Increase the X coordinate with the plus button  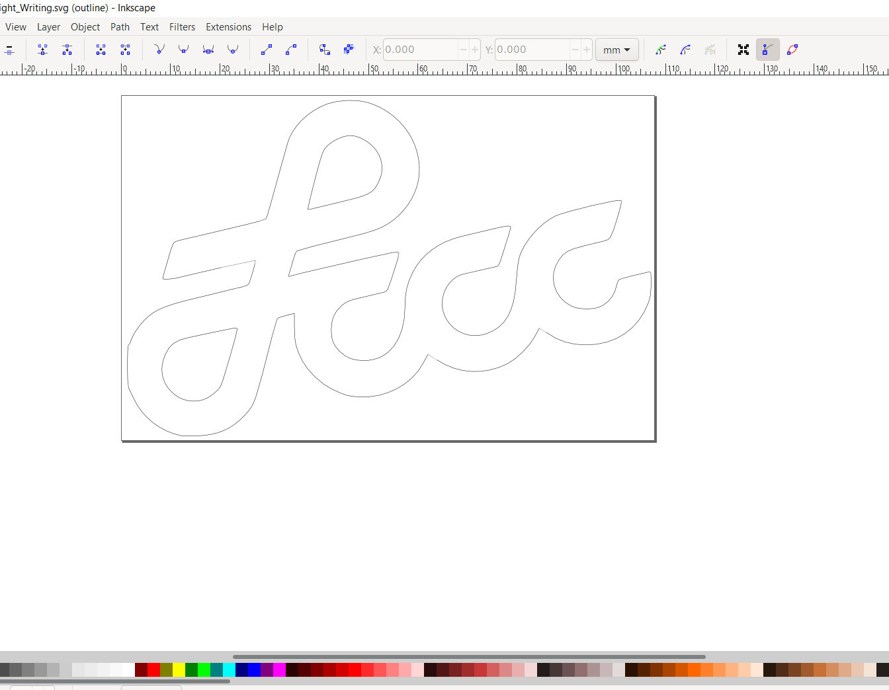(475, 50)
